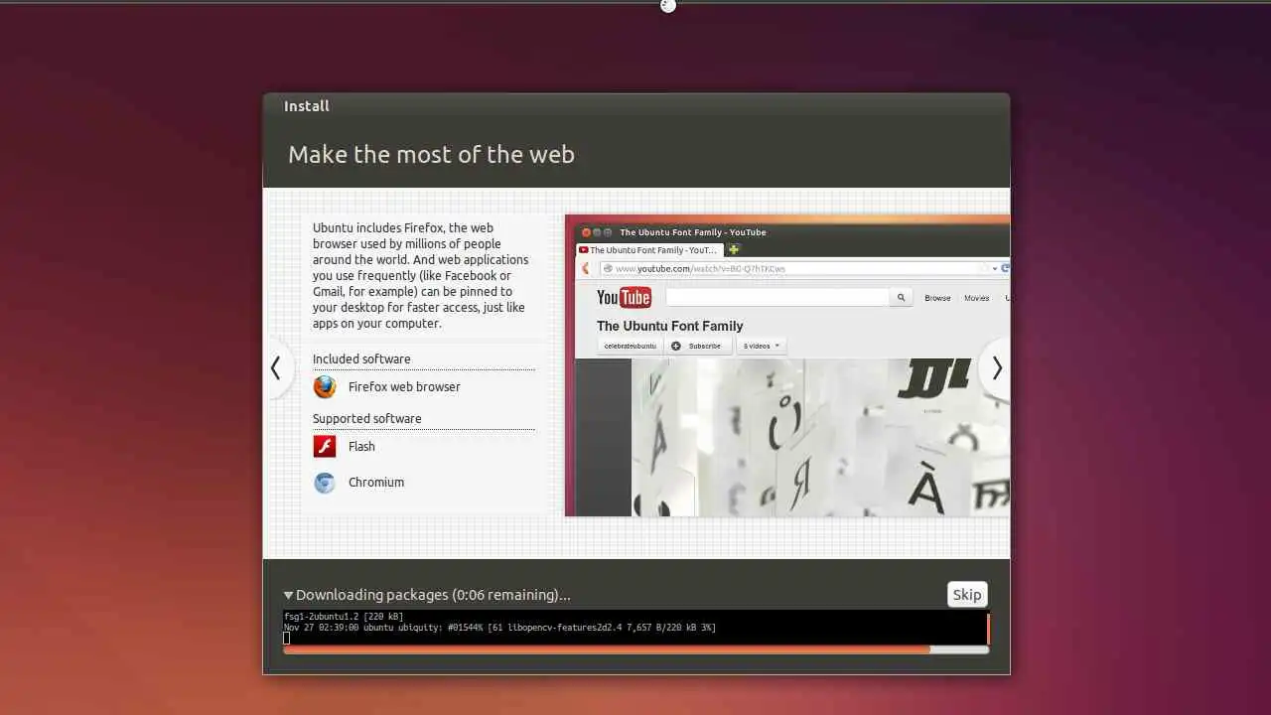The image size is (1271, 715).
Task: Click the YouTube logo in slideshow
Action: tap(624, 297)
